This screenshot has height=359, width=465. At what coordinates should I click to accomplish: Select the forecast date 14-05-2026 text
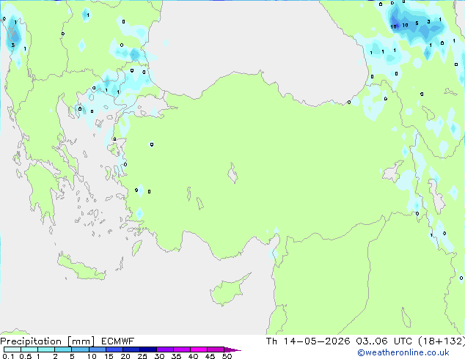[317, 341]
